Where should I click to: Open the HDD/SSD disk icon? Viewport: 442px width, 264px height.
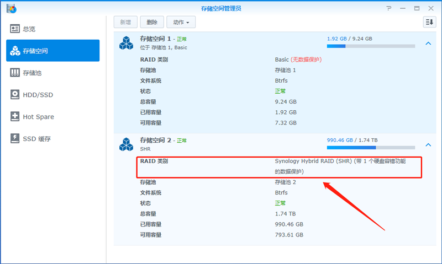pyautogui.click(x=15, y=94)
